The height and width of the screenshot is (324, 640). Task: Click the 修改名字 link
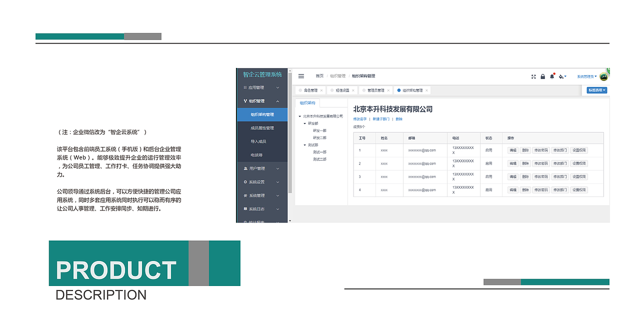(360, 119)
